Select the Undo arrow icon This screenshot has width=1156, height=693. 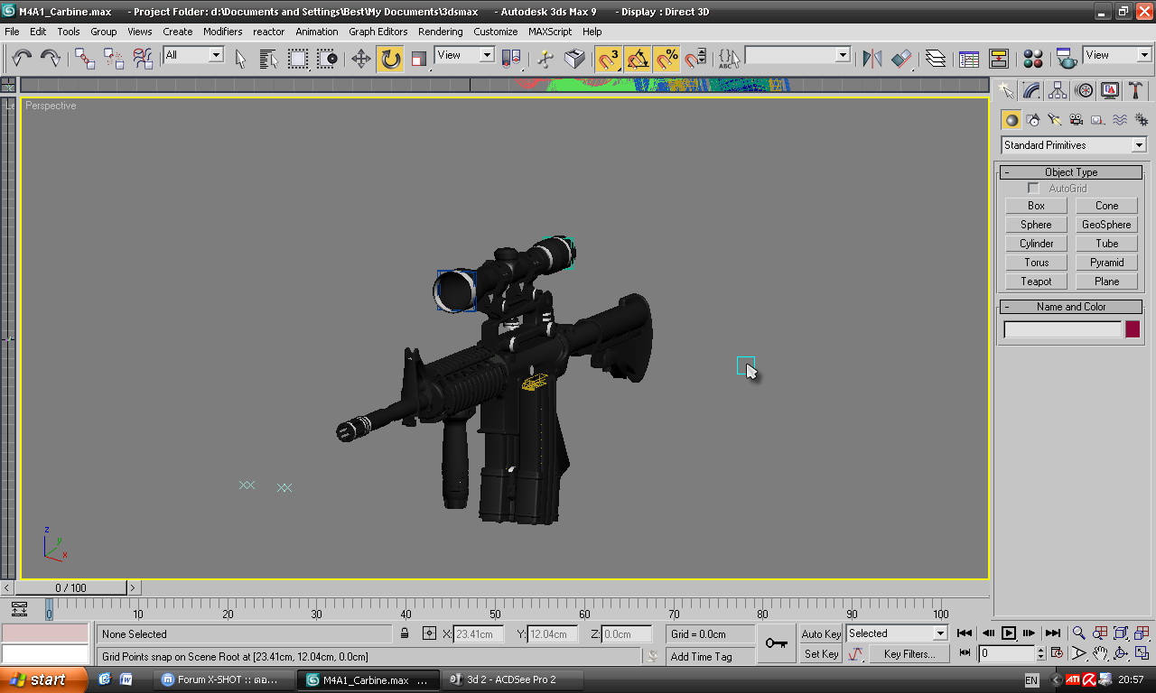22,58
